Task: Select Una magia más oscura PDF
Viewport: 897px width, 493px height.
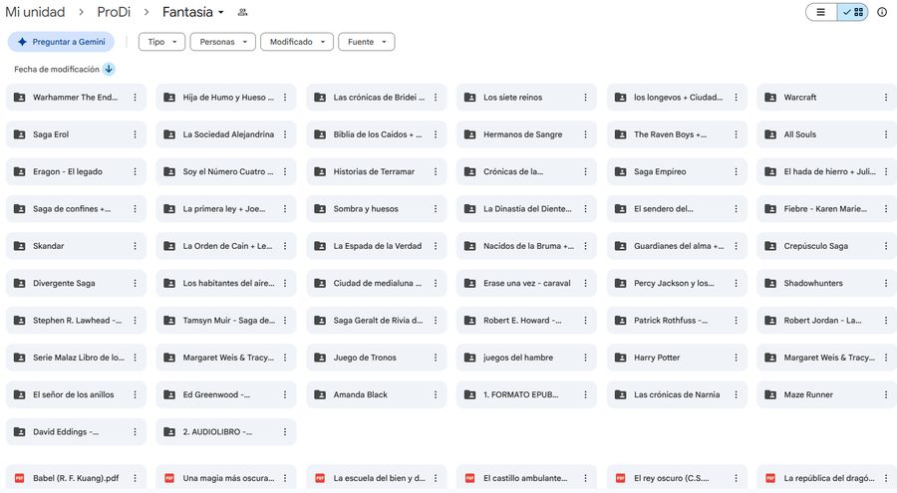Action: pos(226,478)
